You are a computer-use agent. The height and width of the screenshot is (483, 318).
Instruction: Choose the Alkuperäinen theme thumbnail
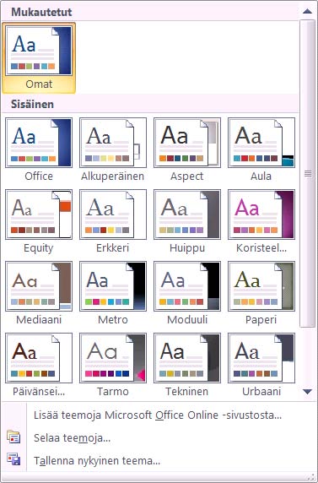tap(113, 143)
